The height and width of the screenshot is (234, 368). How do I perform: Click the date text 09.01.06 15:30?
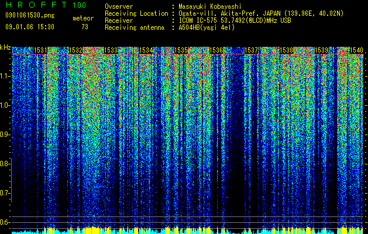coord(30,27)
